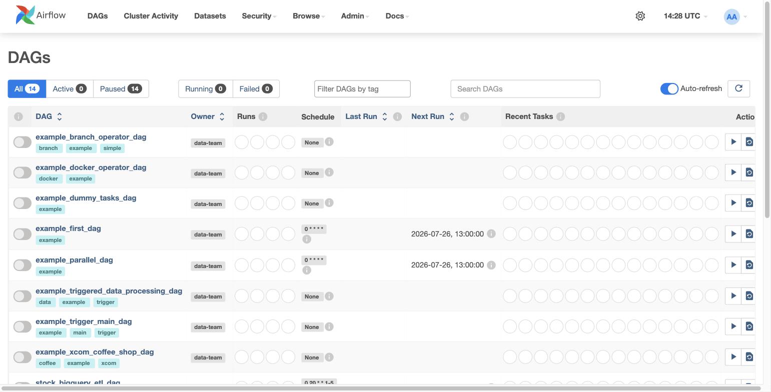Image resolution: width=771 pixels, height=392 pixels.
Task: Unpause example_first_dag toggle
Action: [23, 234]
